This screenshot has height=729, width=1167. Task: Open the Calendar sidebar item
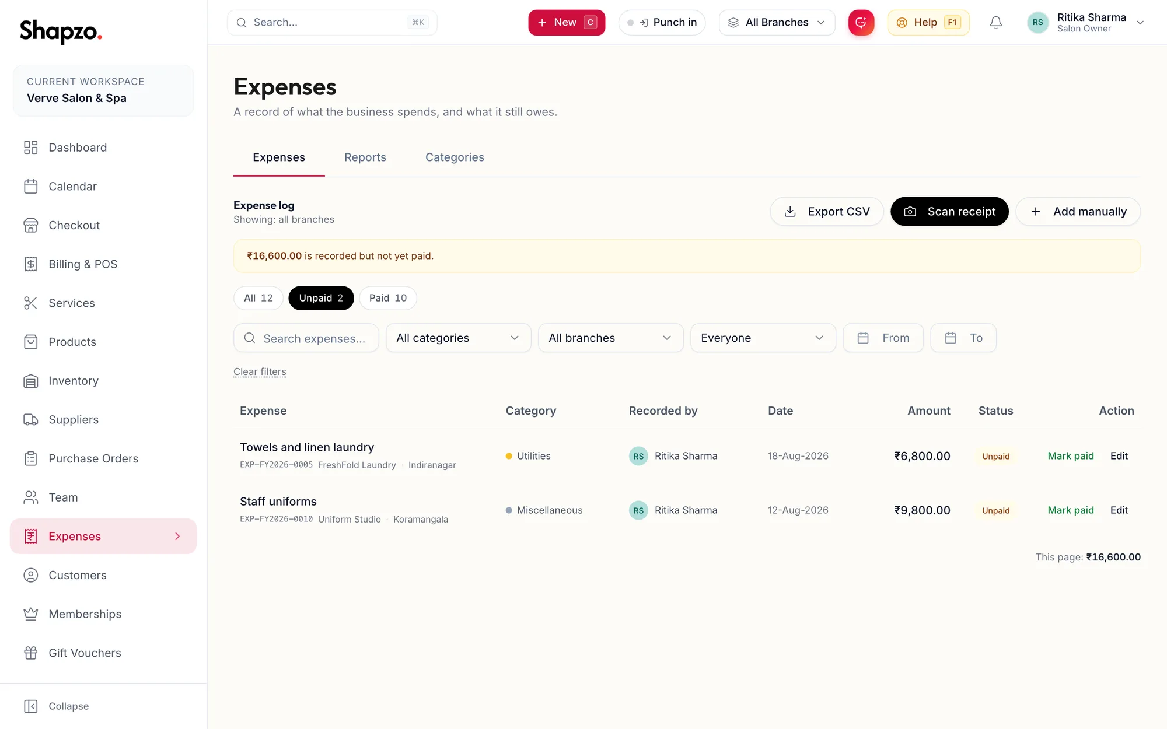[x=103, y=187]
